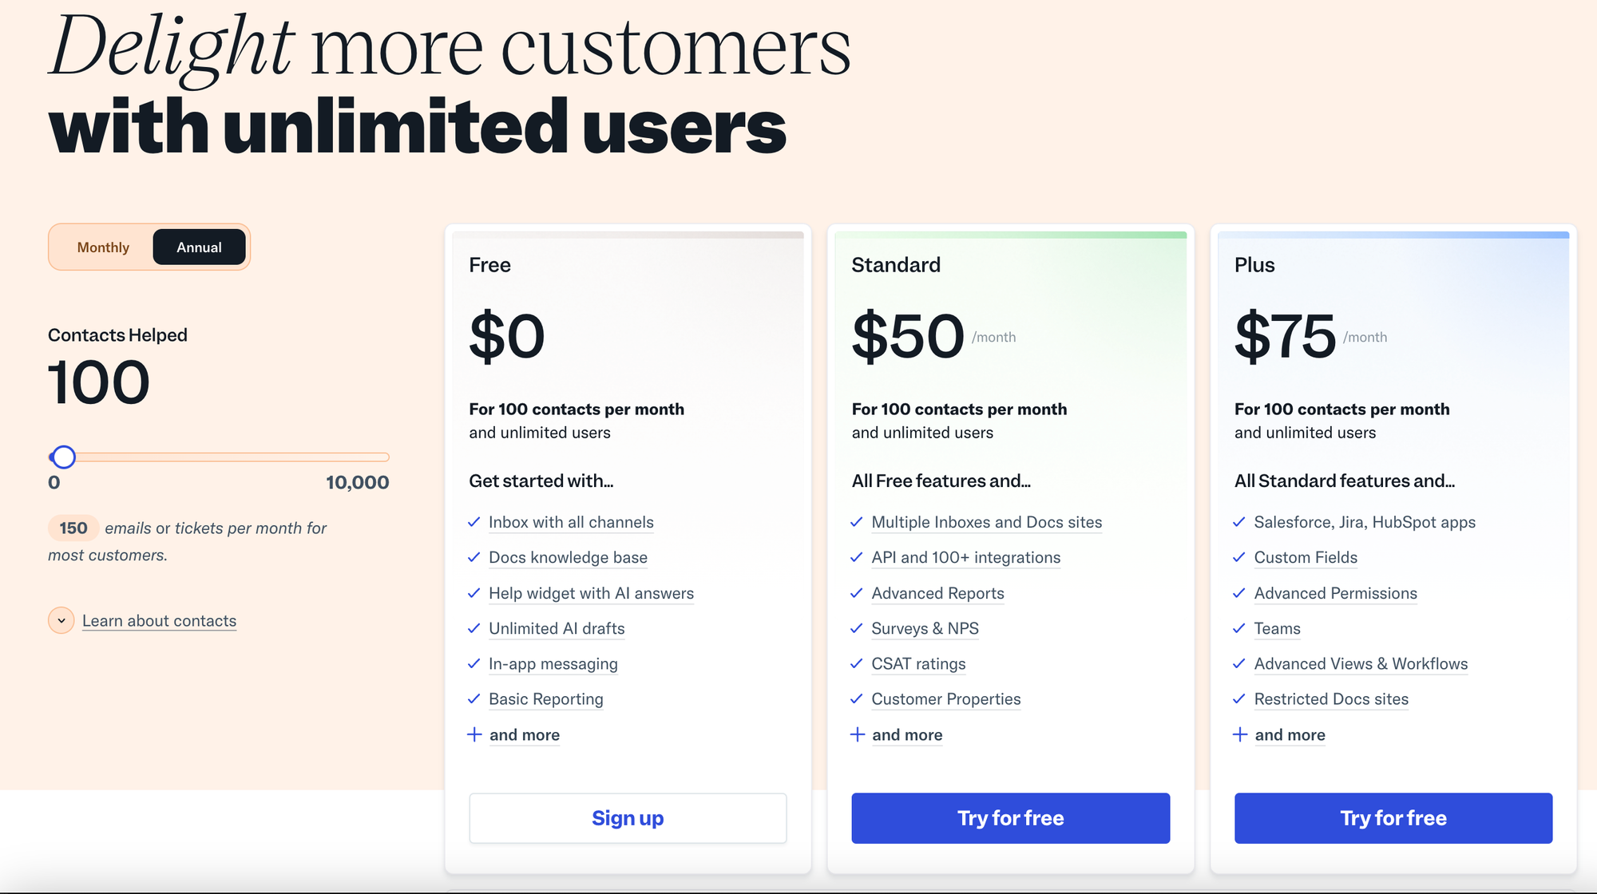Expand the plus icon beside Standard plan's 'and more'

(857, 734)
